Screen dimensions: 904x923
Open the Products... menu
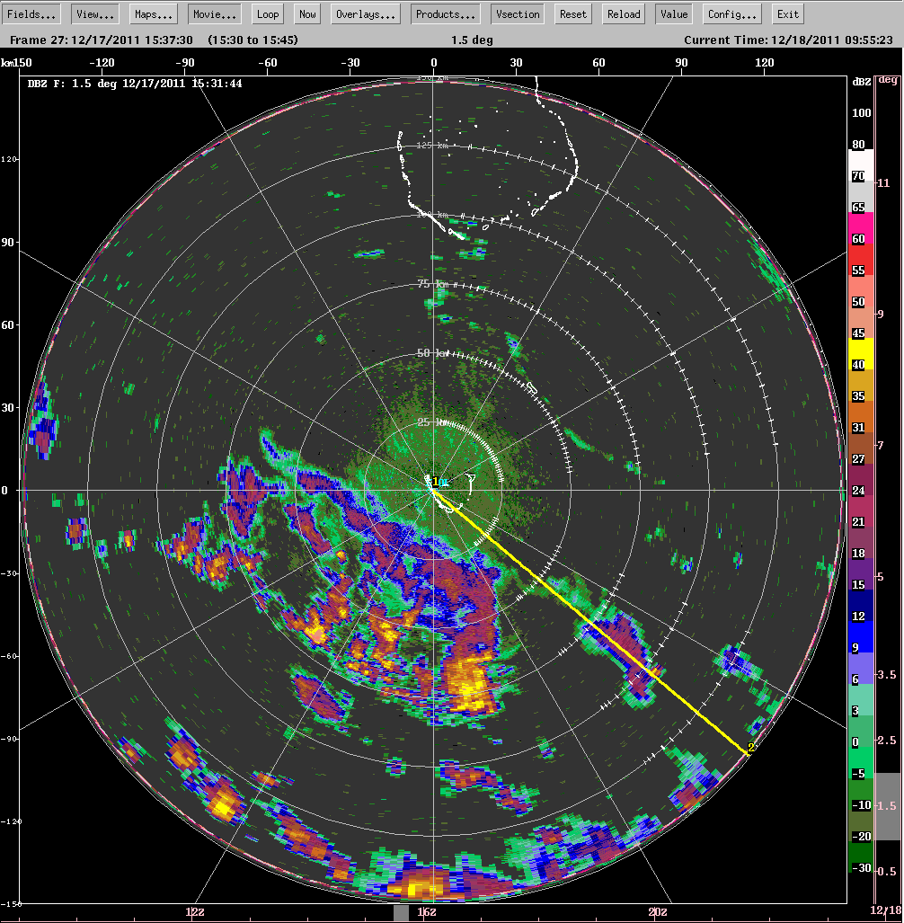point(446,14)
